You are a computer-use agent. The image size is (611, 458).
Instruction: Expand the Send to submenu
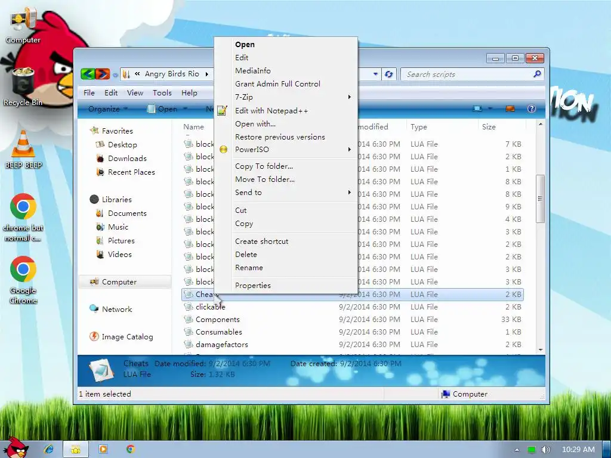pyautogui.click(x=350, y=192)
